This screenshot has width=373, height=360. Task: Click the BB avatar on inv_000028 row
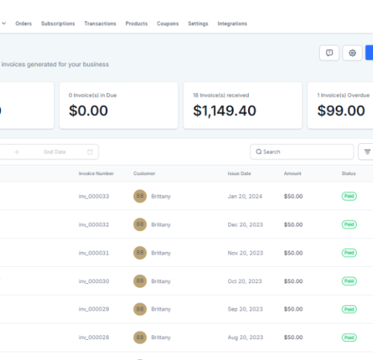click(x=140, y=337)
